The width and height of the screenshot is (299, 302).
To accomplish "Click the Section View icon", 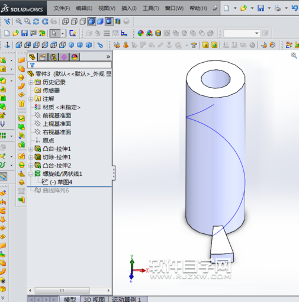I will pyautogui.click(x=118, y=21).
